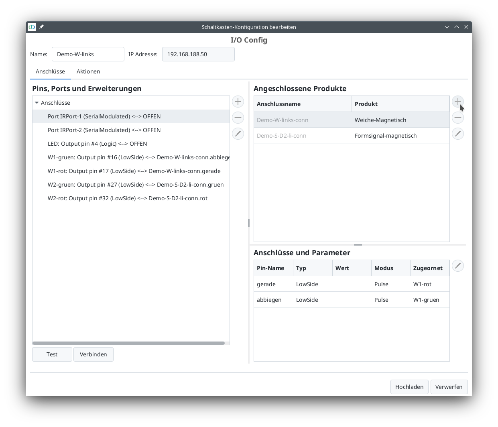The width and height of the screenshot is (498, 427).
Task: Click the application icon in the titlebar
Action: pos(31,27)
